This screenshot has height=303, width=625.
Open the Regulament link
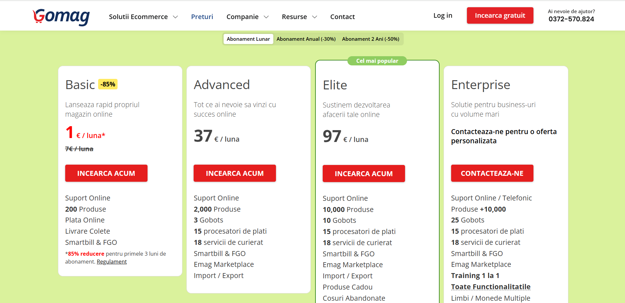[x=112, y=262]
